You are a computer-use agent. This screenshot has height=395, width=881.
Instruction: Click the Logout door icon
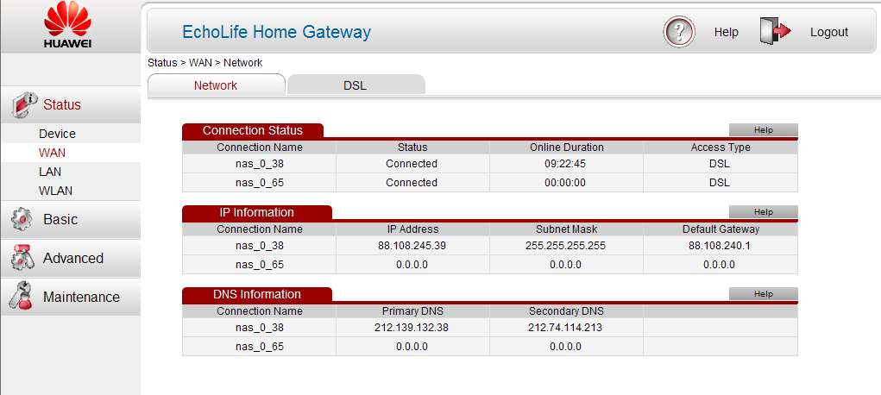tap(775, 32)
